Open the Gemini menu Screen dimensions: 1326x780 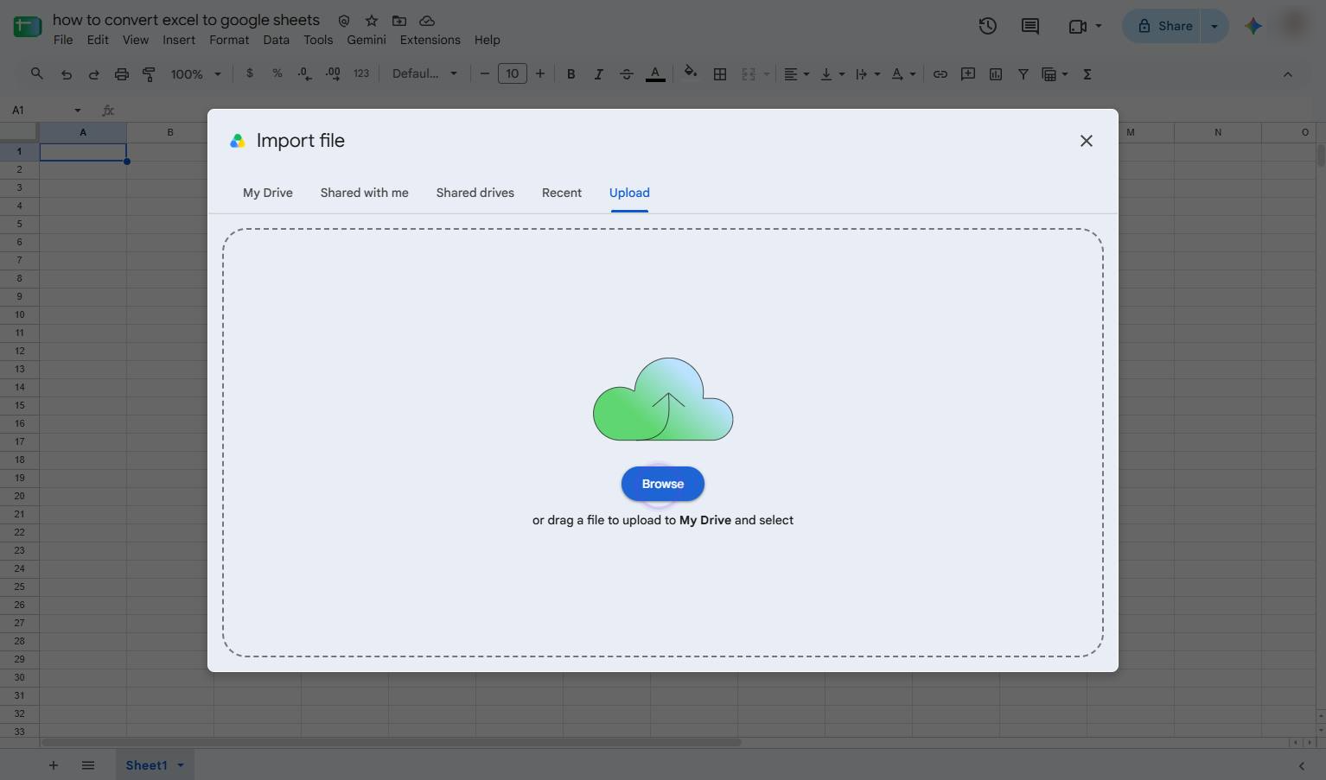click(367, 40)
